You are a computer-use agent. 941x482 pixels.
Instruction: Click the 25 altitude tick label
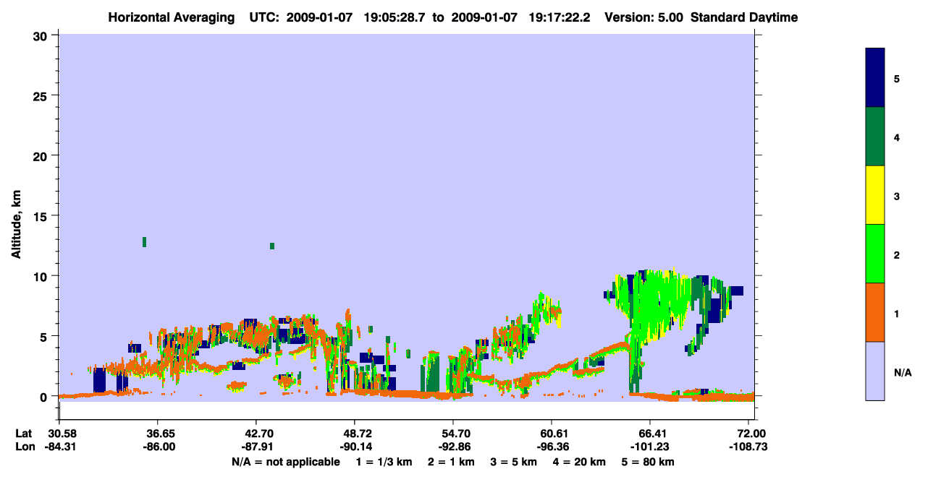(41, 95)
